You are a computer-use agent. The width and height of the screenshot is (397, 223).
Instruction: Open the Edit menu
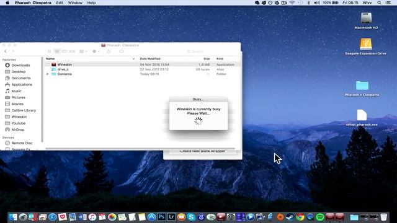point(60,2)
